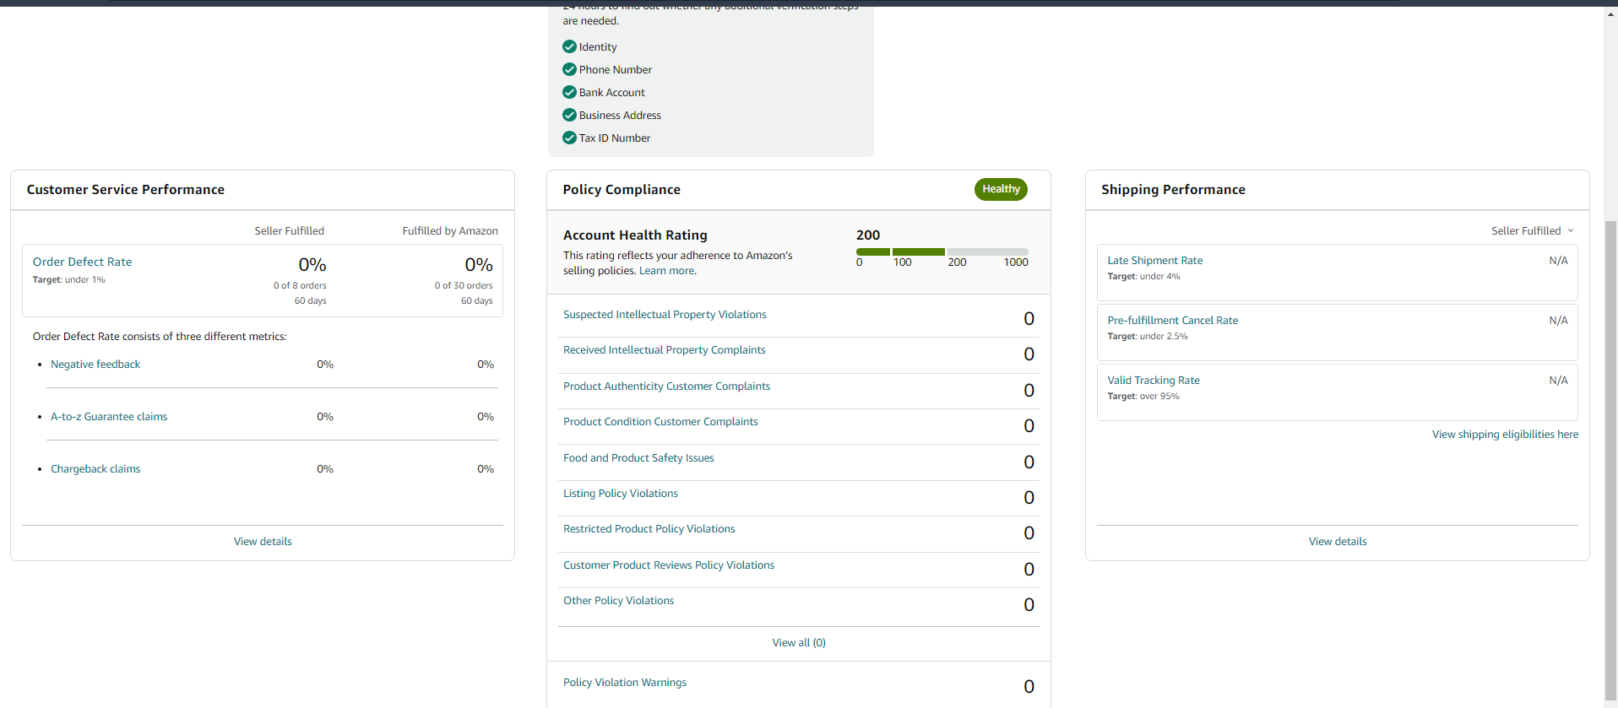Open the Pre-fulfillment Cancel Rate metric
This screenshot has height=708, width=1618.
[1173, 320]
